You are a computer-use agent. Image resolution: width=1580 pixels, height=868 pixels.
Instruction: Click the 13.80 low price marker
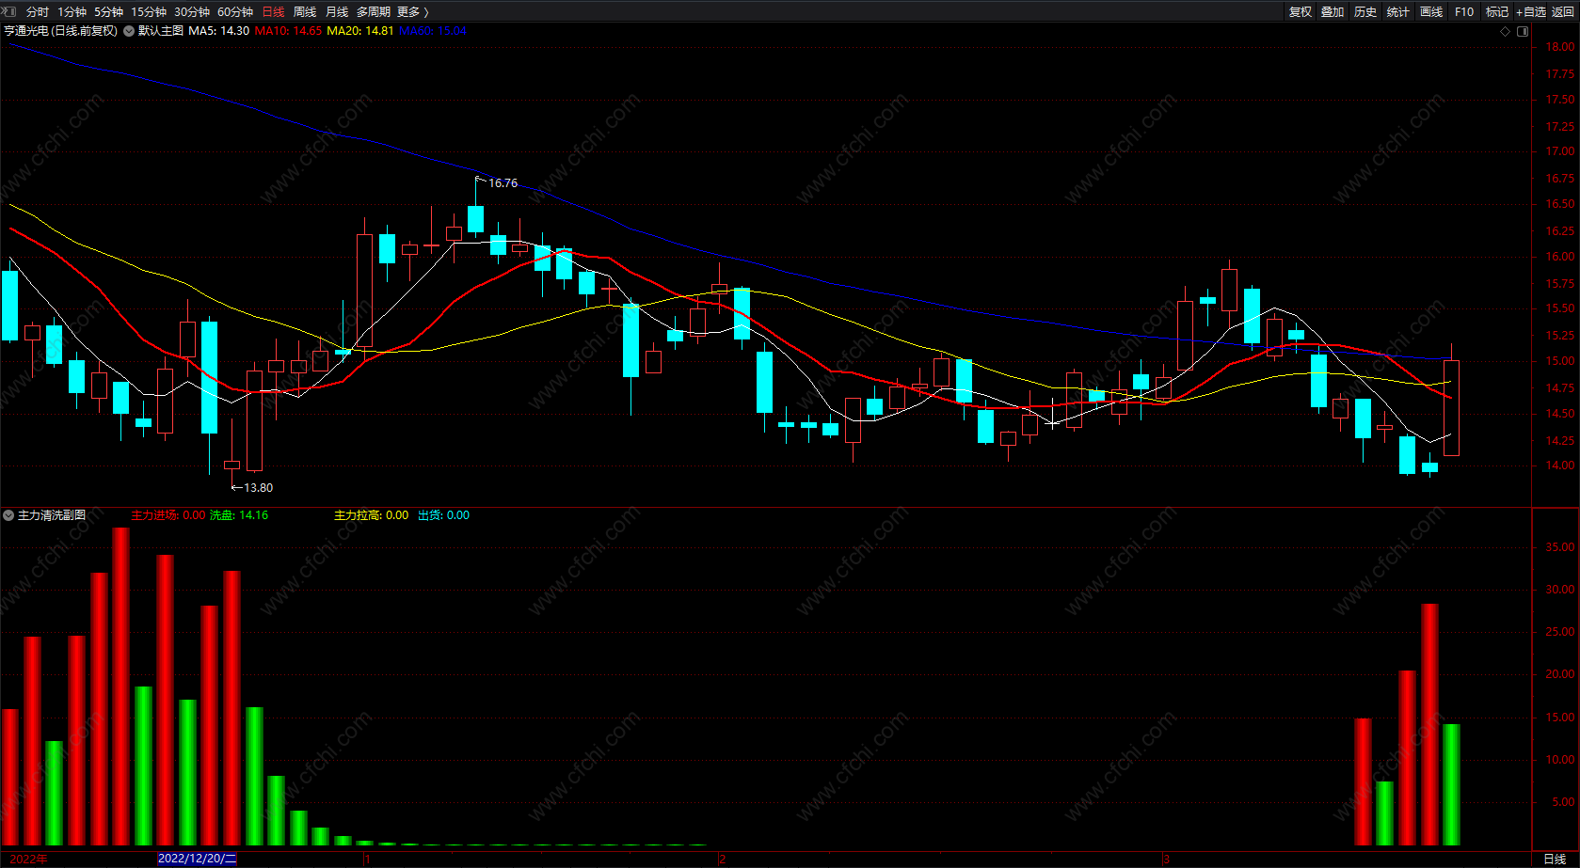click(258, 488)
